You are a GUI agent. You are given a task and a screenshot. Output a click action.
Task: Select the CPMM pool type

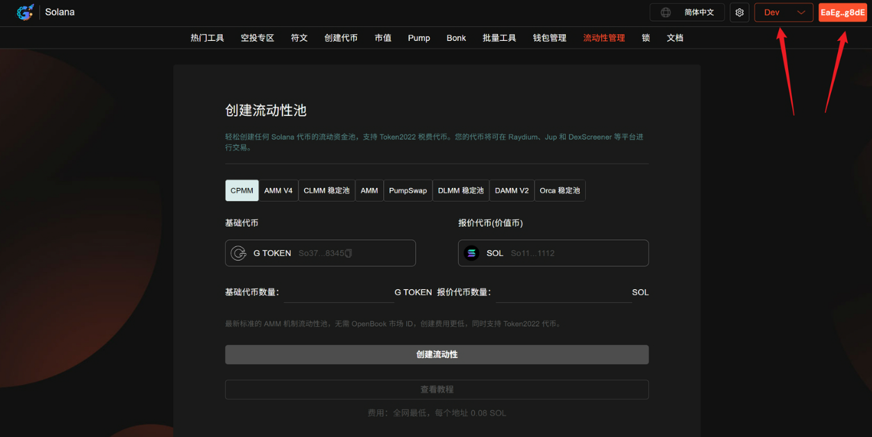tap(242, 190)
